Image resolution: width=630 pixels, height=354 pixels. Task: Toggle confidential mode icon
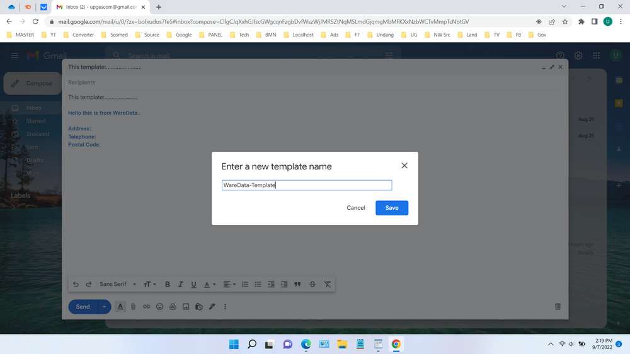pos(199,307)
